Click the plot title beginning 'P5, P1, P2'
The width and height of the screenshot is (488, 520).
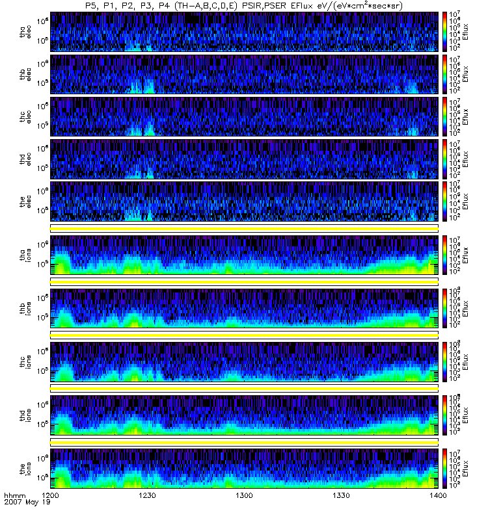click(244, 6)
